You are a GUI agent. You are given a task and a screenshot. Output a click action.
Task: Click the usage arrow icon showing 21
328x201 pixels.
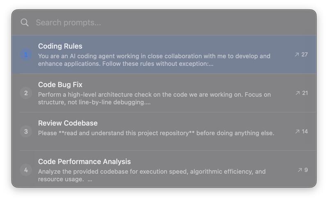[x=298, y=93]
